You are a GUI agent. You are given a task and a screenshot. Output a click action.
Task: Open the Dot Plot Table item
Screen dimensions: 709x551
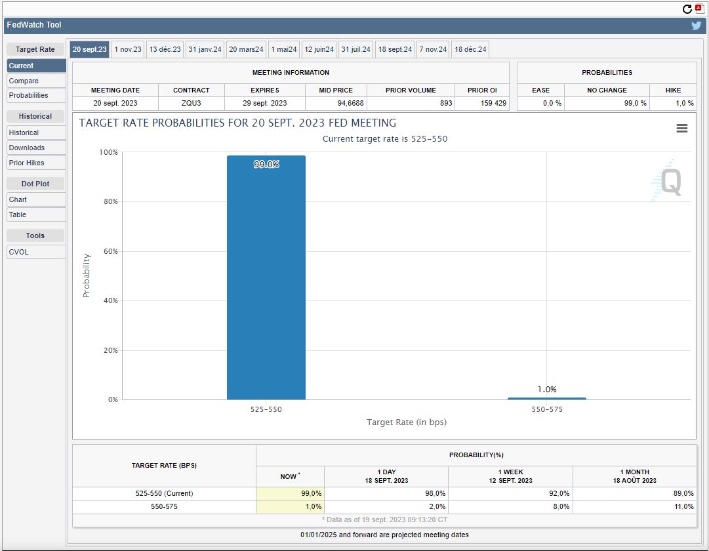[36, 214]
